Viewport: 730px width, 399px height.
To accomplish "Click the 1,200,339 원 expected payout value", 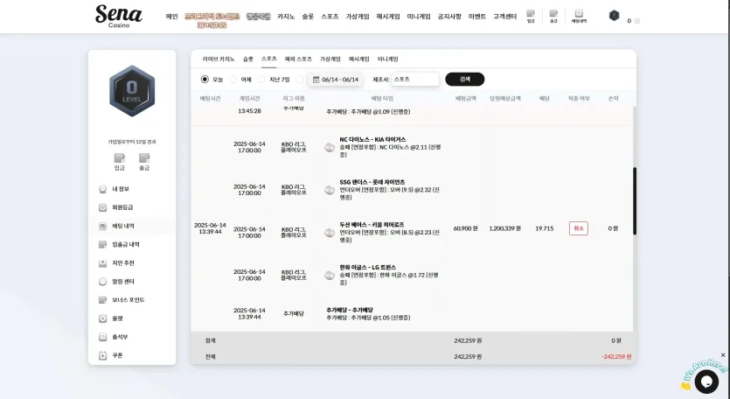I will (x=504, y=228).
